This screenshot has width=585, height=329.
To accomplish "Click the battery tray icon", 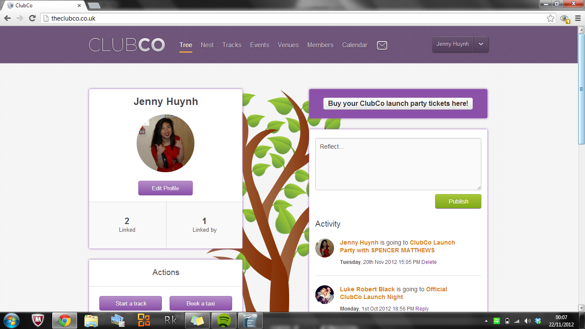I will click(x=507, y=321).
